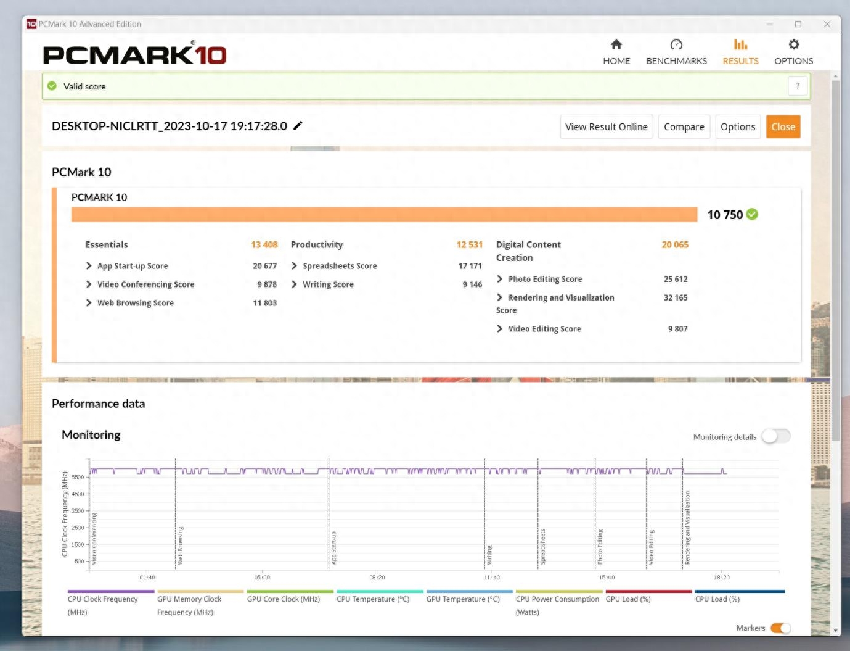Click the Results bar chart icon
The height and width of the screenshot is (651, 850).
(x=740, y=44)
